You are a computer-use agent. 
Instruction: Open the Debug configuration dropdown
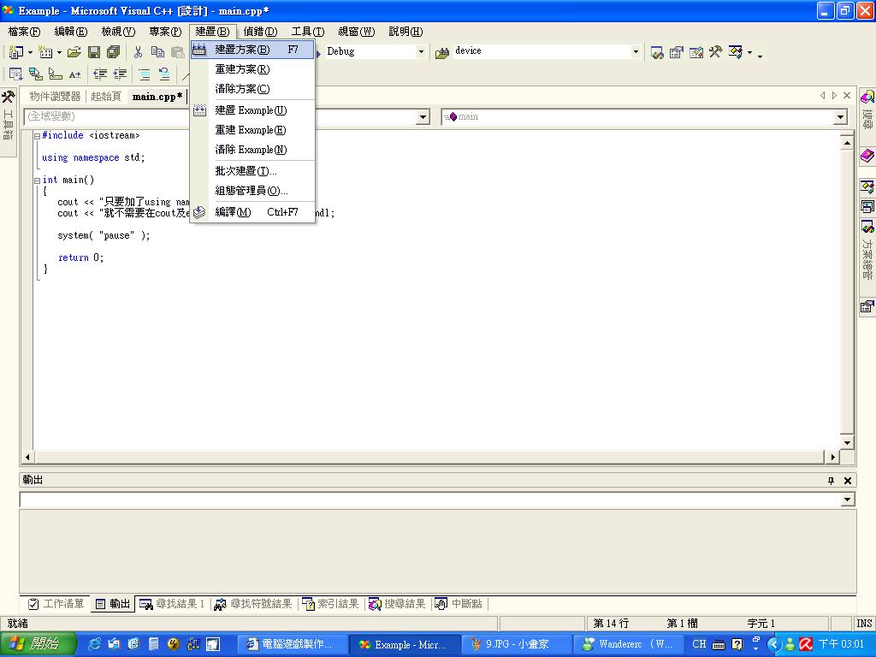pos(421,51)
